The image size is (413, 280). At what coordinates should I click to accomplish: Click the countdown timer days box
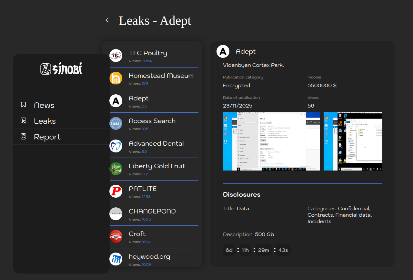click(229, 250)
